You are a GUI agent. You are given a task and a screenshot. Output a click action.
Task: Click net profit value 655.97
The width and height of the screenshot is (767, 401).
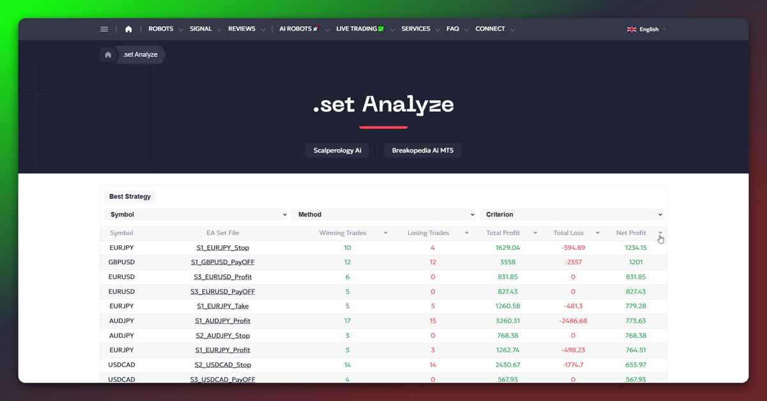[x=636, y=365]
